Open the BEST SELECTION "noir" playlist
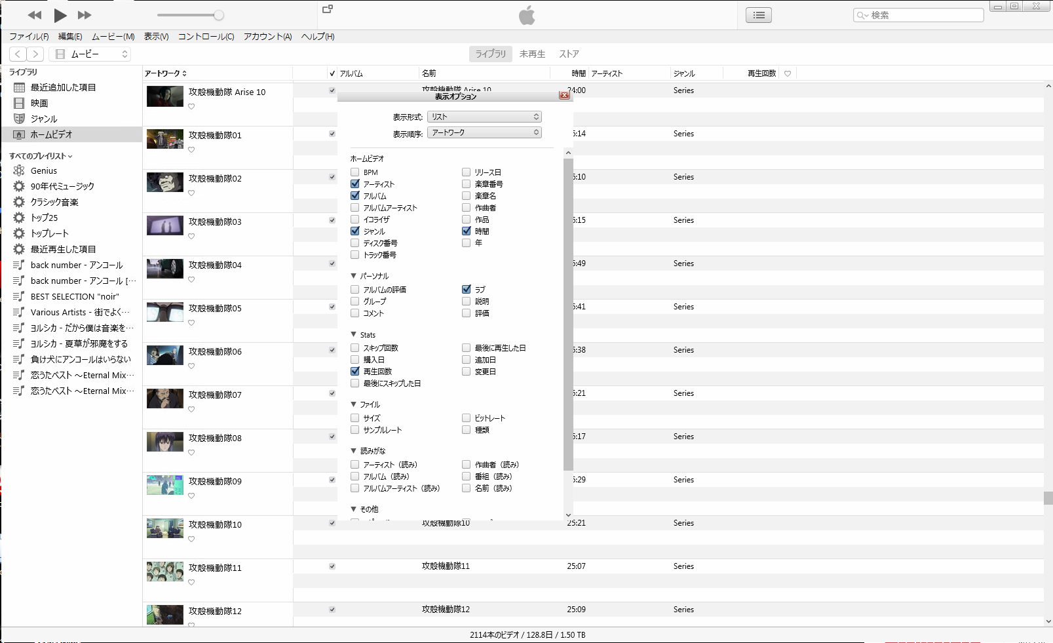 [x=71, y=296]
